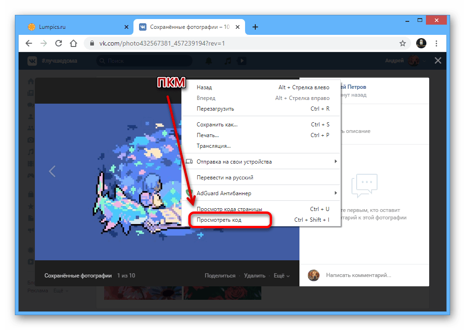This screenshot has height=330, width=465.
Task: Maximize the Chrome window
Action: 419,20
